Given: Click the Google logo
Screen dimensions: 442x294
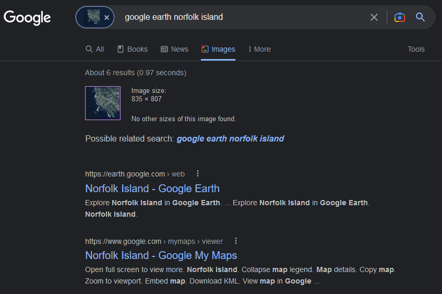Looking at the screenshot, I should pyautogui.click(x=27, y=18).
